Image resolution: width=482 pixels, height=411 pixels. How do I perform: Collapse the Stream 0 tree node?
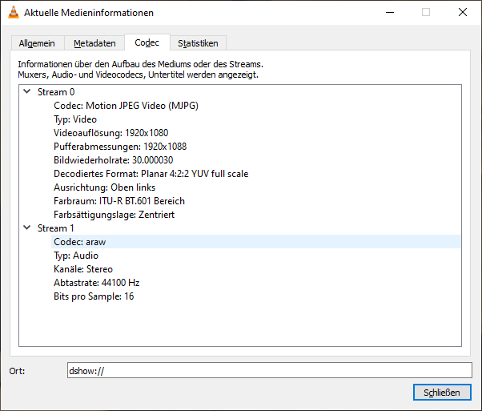point(27,91)
